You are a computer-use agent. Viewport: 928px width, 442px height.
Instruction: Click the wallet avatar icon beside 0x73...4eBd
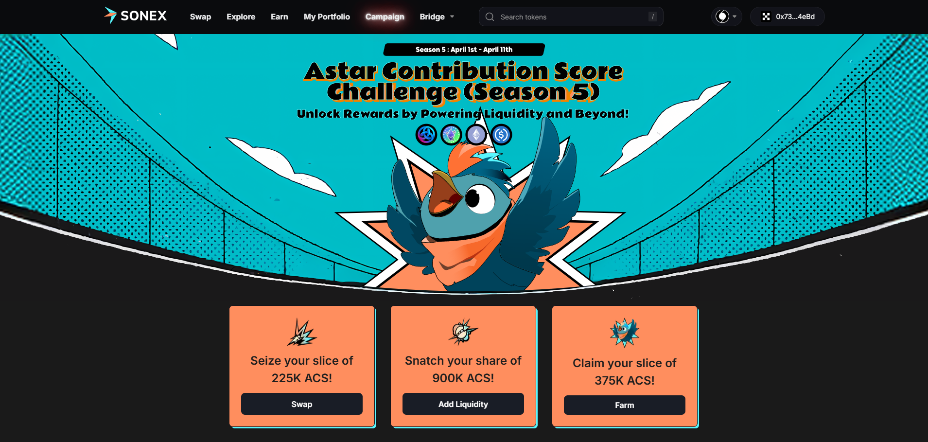click(766, 17)
